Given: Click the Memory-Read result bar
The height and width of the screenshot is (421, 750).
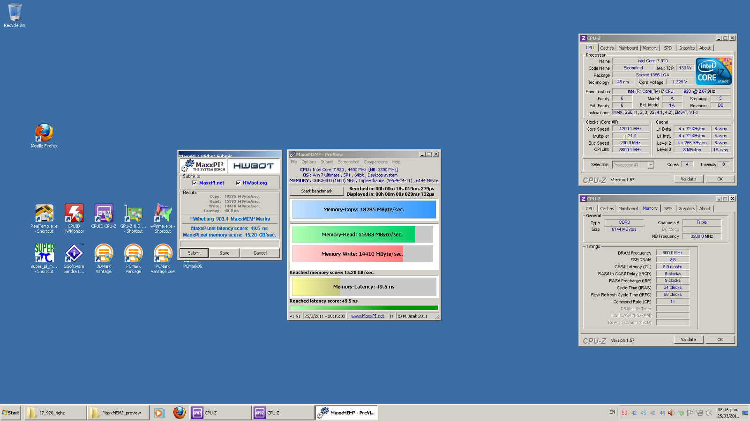Looking at the screenshot, I should [x=362, y=234].
